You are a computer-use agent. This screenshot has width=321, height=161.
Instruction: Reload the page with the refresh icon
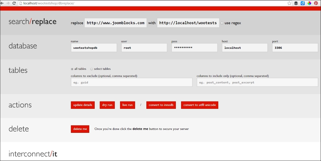click(14, 3)
